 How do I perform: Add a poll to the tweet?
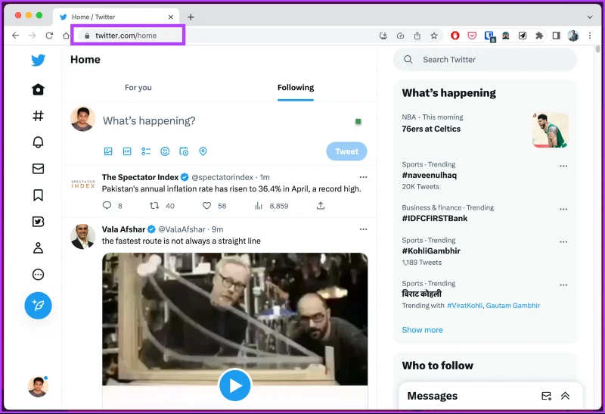(x=146, y=151)
